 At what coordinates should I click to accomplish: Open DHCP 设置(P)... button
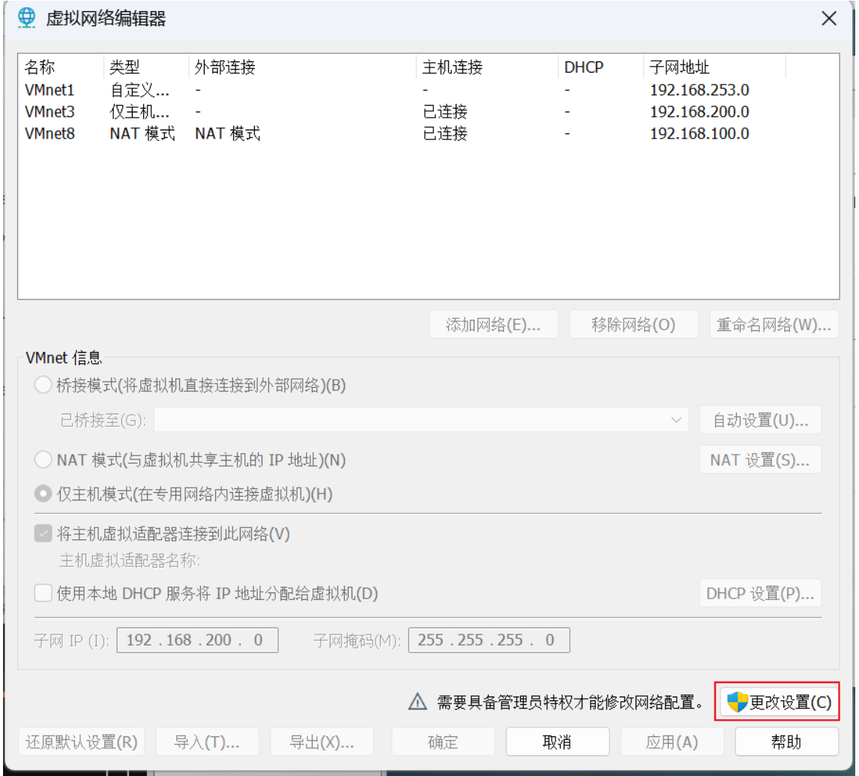pos(760,593)
